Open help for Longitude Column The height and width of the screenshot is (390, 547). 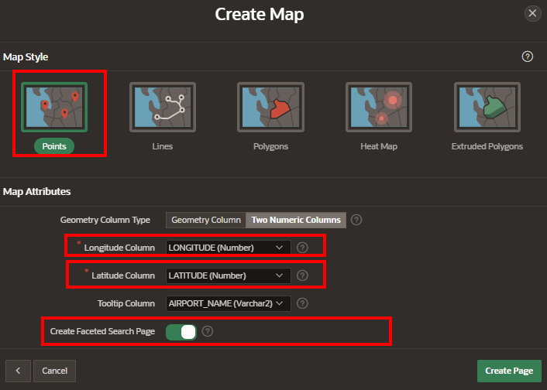tap(302, 248)
